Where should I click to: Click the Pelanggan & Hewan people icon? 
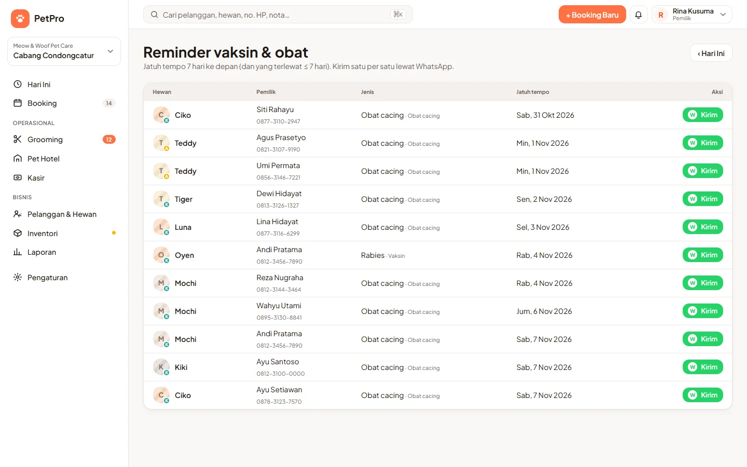click(x=18, y=214)
